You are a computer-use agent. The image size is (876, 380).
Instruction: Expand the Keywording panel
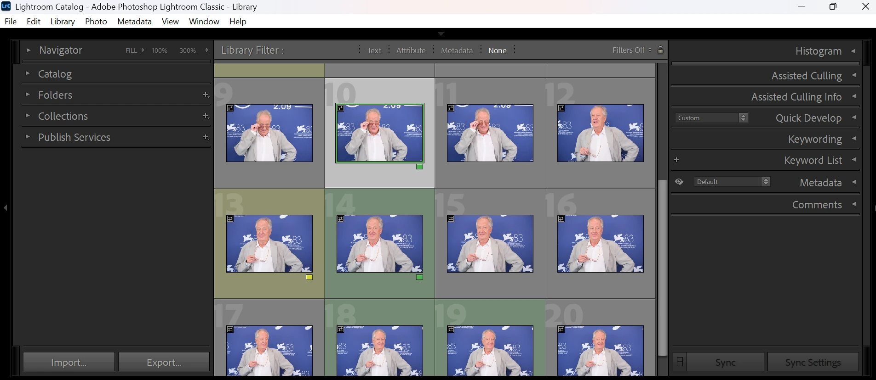tap(853, 139)
